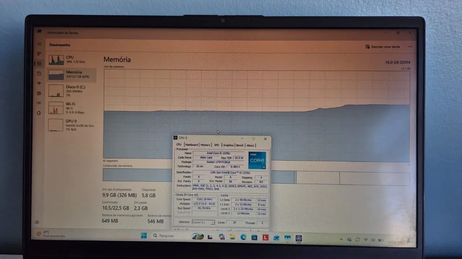Select Wi-Fi performance entry
This screenshot has height=259, width=462.
(72, 108)
